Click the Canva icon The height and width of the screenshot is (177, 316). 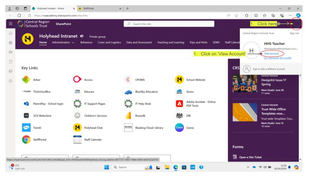pos(179,128)
